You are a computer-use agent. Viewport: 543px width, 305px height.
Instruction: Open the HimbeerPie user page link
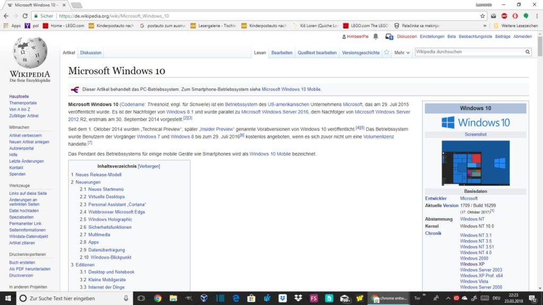pos(357,37)
